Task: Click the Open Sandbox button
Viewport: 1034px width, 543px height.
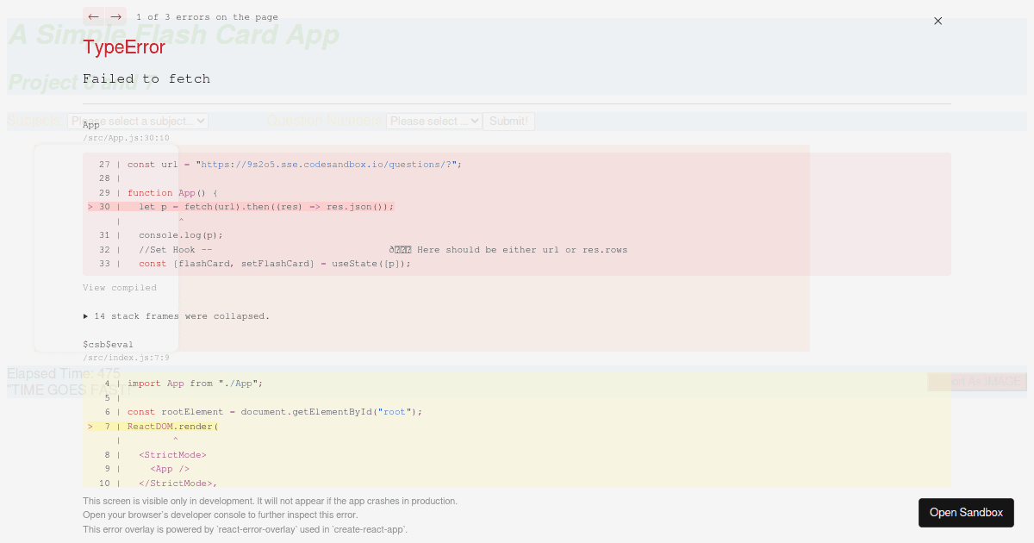Action: (x=966, y=513)
